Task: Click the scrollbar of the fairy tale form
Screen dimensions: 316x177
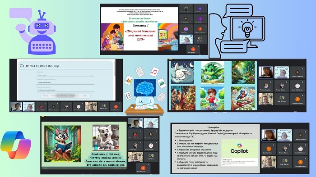Action: click(115, 68)
